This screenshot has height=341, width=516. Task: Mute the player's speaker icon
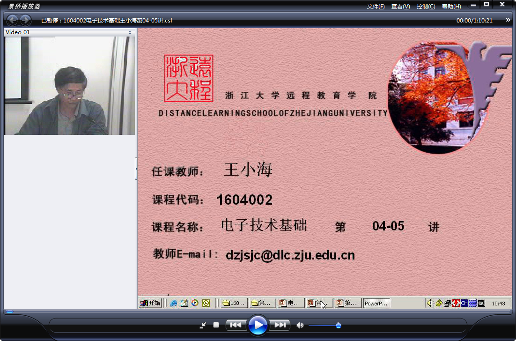point(300,326)
